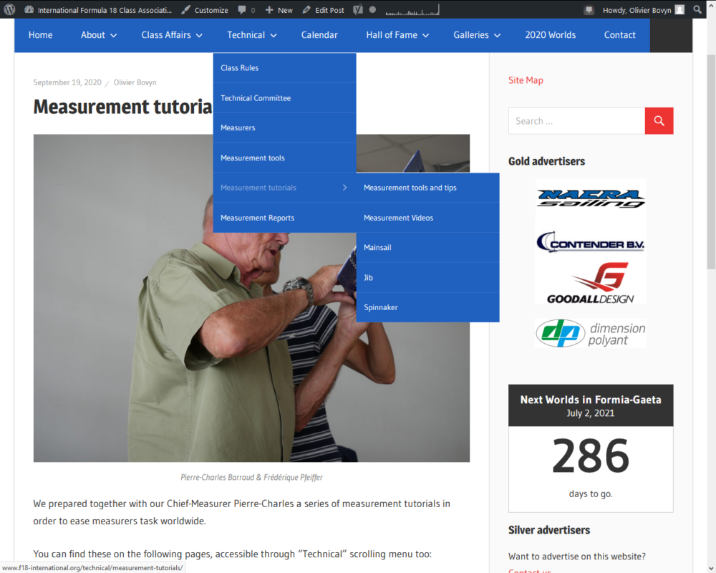Image resolution: width=716 pixels, height=573 pixels.
Task: Open the Nacra Sailing advertiser logo
Action: 591,199
